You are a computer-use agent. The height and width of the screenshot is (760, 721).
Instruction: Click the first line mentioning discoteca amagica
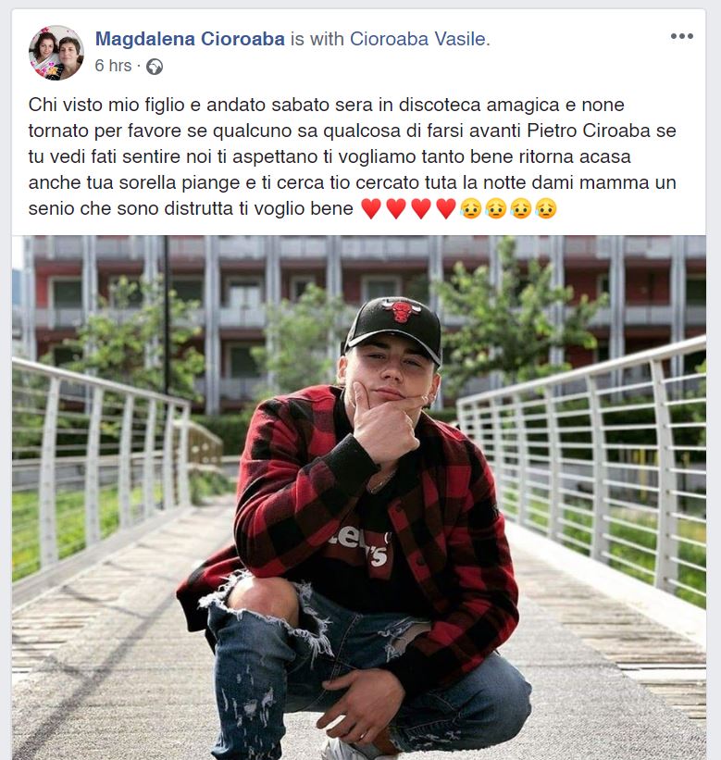click(x=326, y=105)
